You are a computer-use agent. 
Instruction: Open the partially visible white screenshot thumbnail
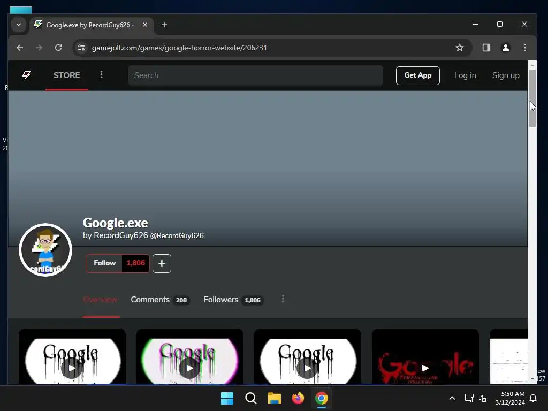[x=508, y=356]
